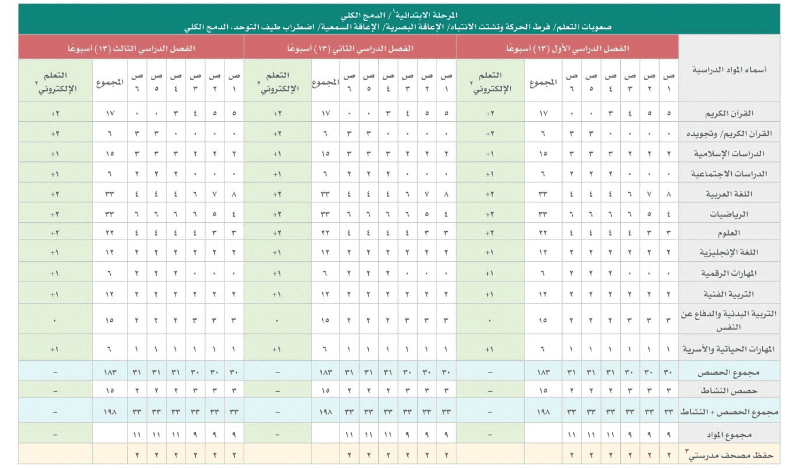Select the 'الدراسات الاجتماعية' row label
The height and width of the screenshot is (468, 785).
[729, 174]
